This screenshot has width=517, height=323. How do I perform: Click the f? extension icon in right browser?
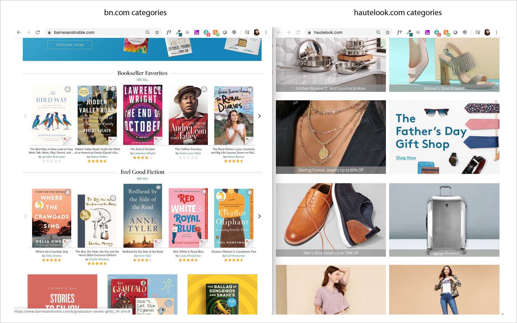pos(399,32)
